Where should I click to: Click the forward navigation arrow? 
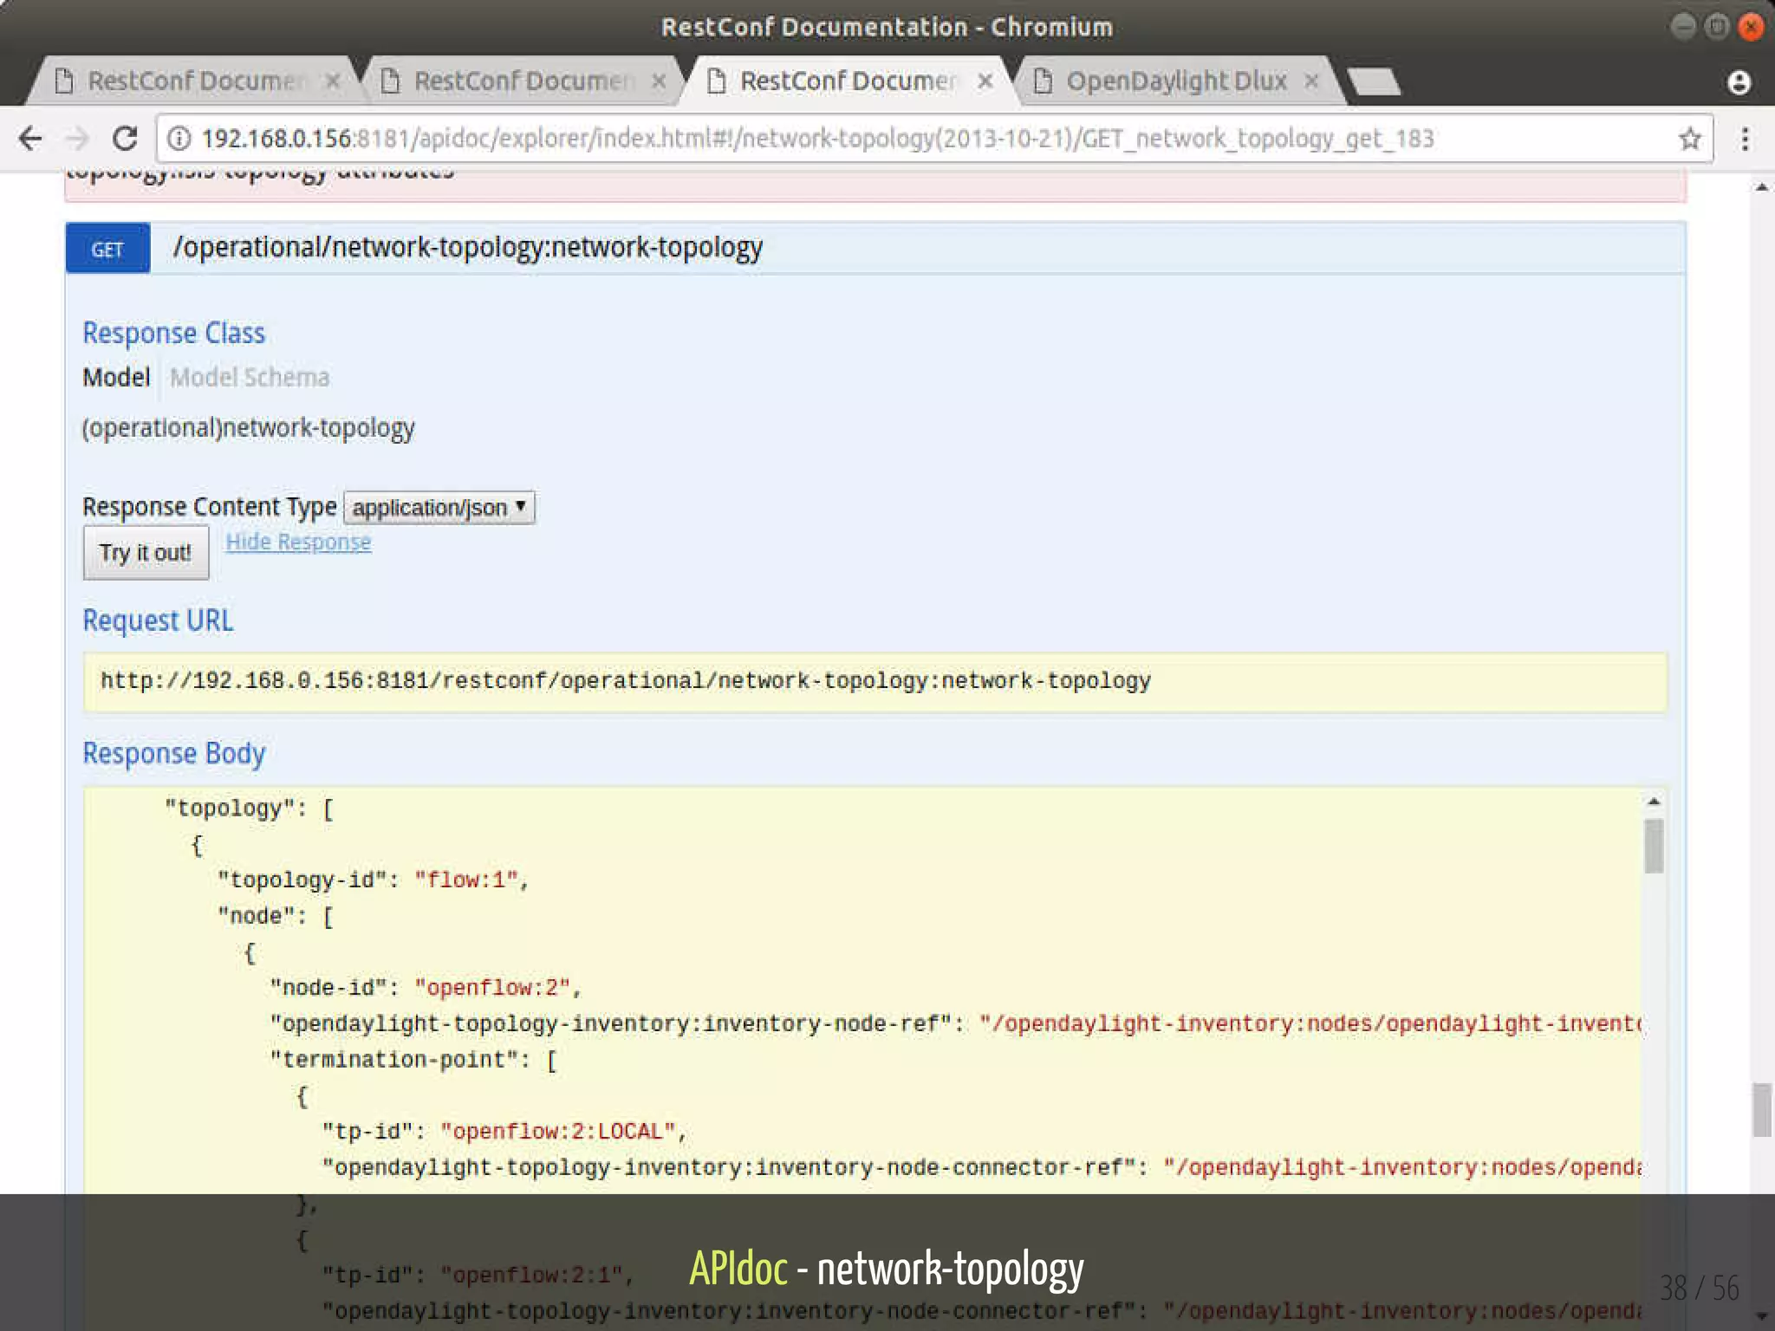78,139
